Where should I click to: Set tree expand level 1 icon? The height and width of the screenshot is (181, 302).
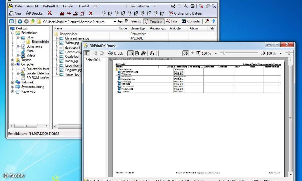tap(110, 13)
